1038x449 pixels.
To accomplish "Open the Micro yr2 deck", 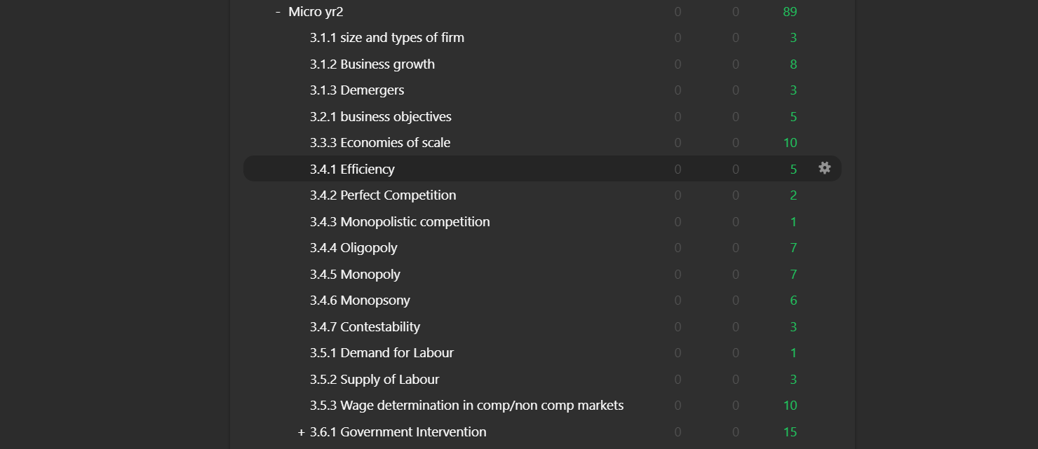I will pos(316,12).
